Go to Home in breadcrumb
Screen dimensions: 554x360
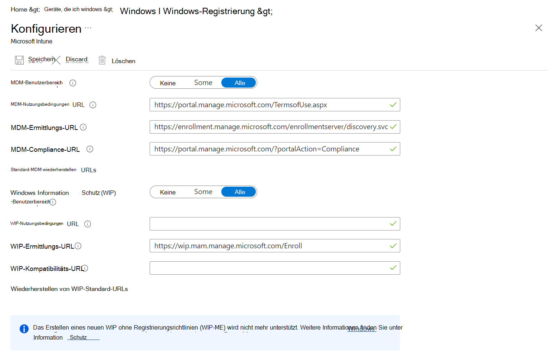point(19,10)
